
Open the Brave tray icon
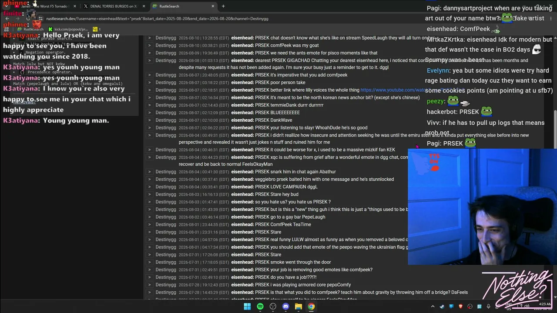461,306
